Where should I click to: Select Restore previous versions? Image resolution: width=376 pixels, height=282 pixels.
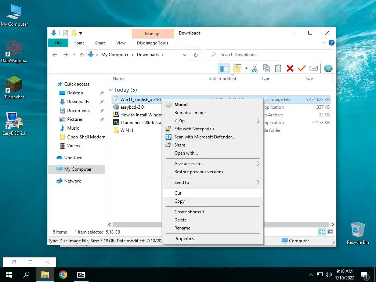(213, 172)
